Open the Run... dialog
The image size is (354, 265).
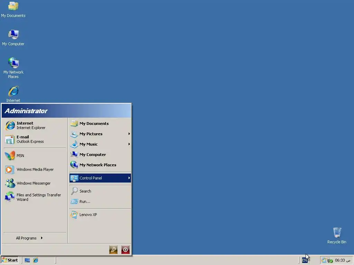coord(100,202)
